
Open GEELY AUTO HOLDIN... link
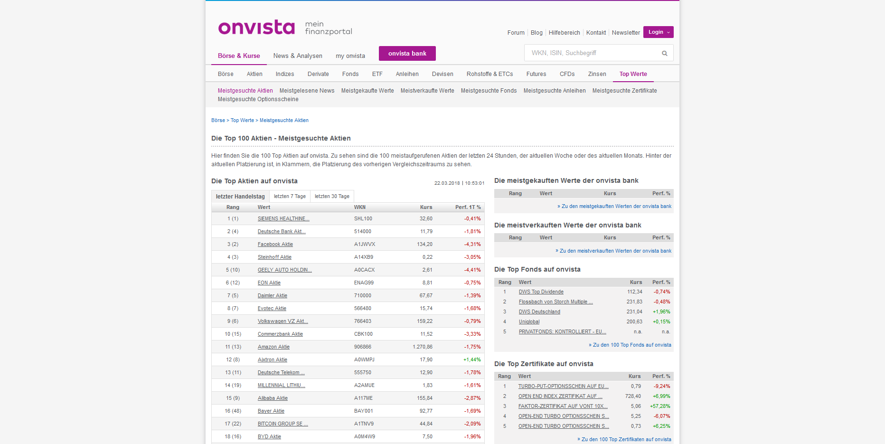(285, 270)
